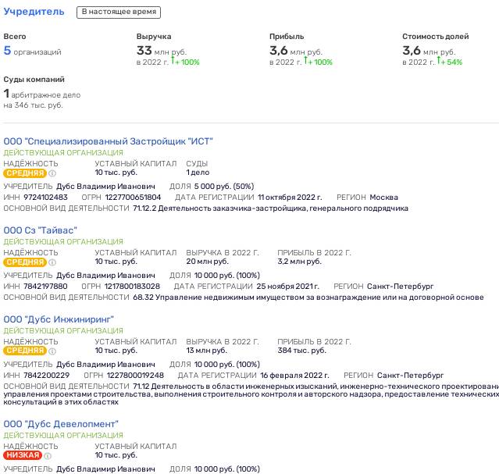The height and width of the screenshot is (474, 499).
Task: Open ООО Дубс Инжиниринг company link
Action: (59, 319)
